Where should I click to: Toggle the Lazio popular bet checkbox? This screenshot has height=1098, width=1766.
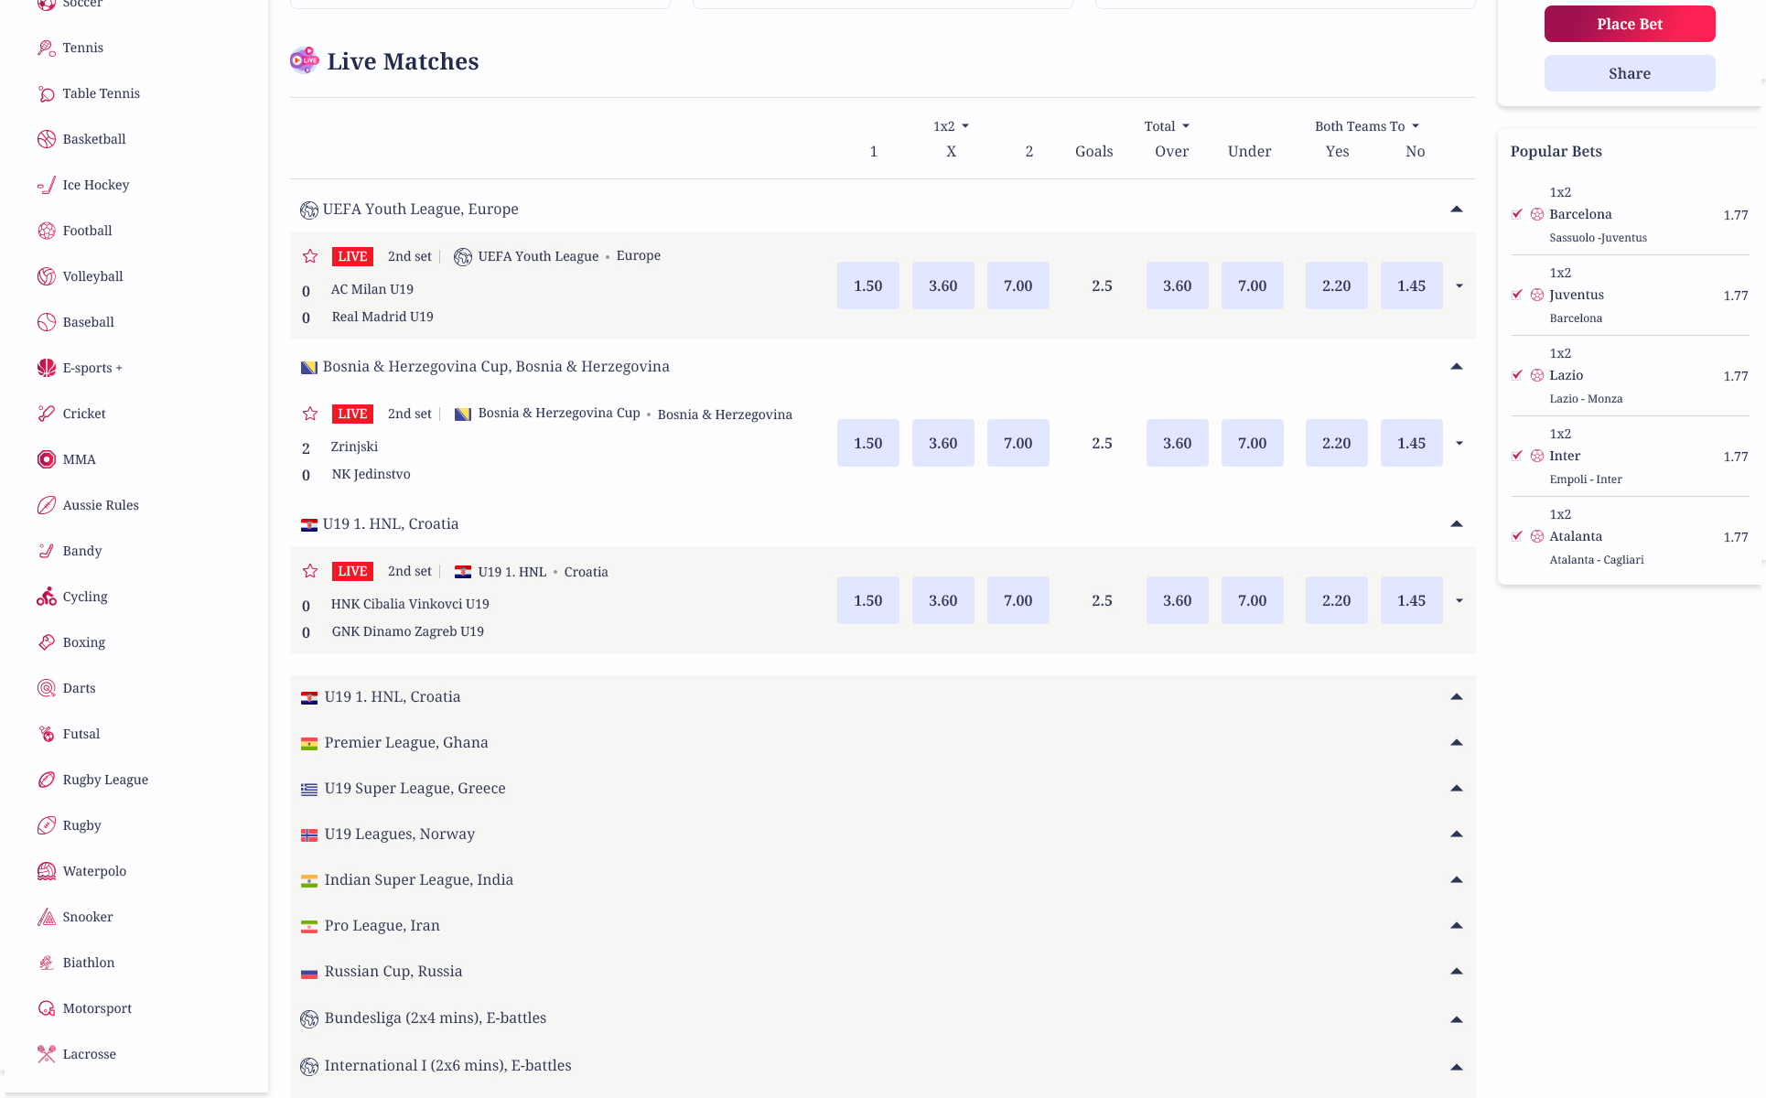tap(1517, 375)
